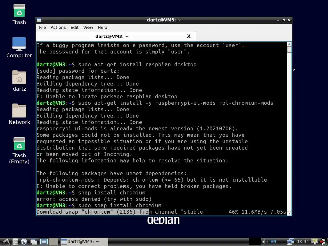Screen dimensions: 328x246
Task: Open the Edit menu in terminal
Action: point(74,28)
